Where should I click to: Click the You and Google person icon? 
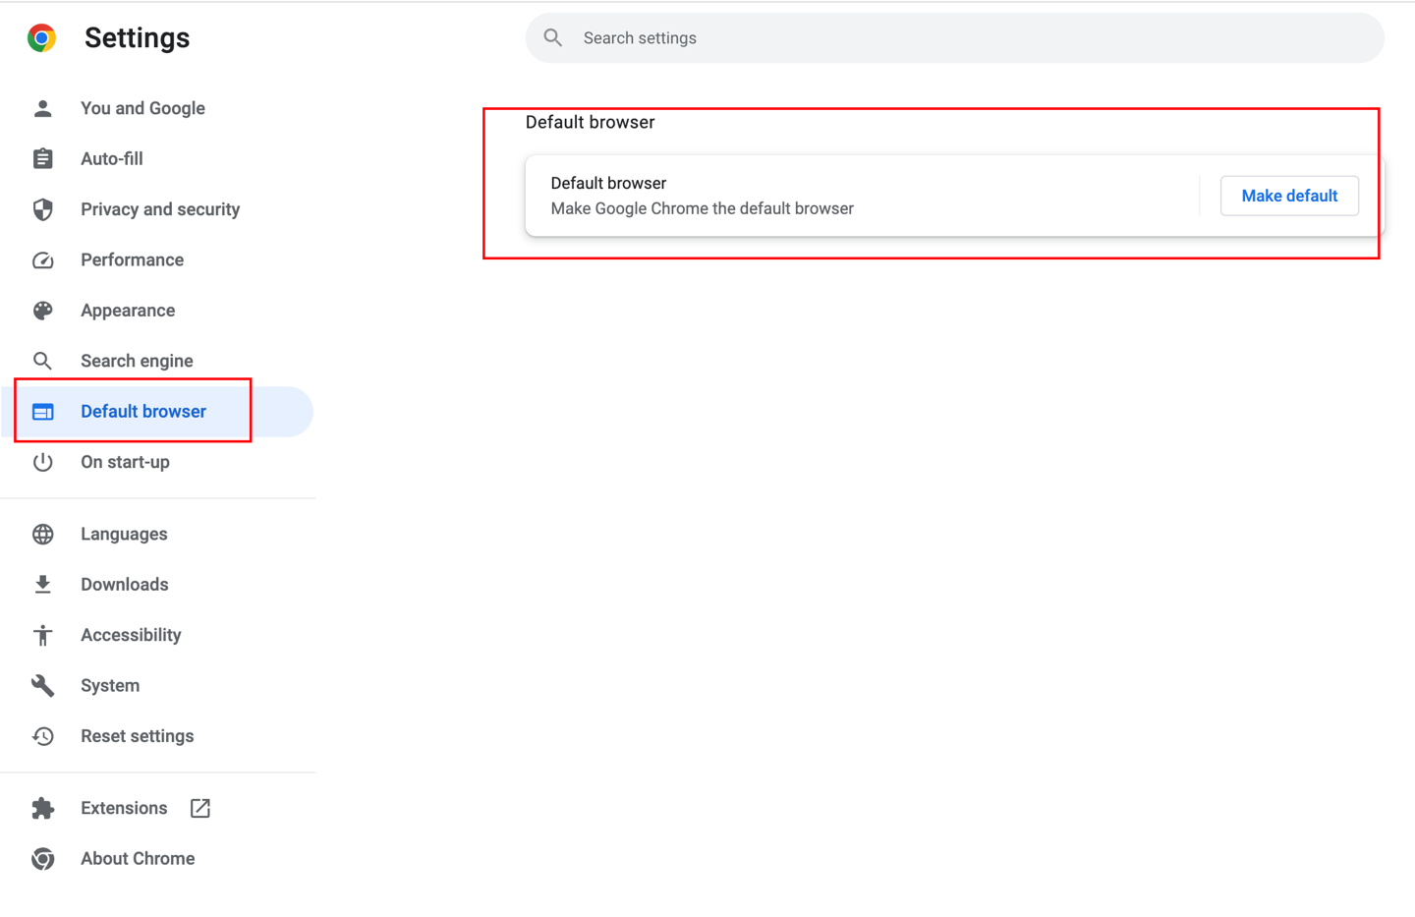pyautogui.click(x=42, y=108)
